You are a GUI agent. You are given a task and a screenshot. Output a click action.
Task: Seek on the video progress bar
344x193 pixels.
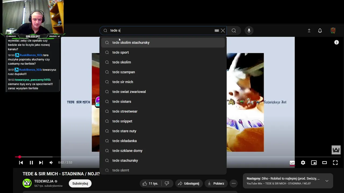178,157
